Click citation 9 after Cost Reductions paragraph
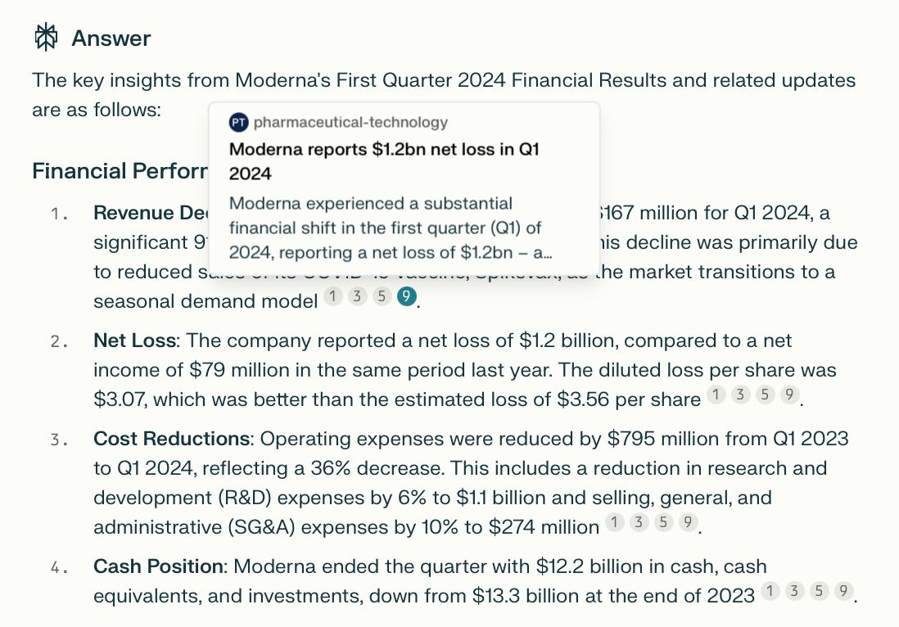This screenshot has height=627, width=899. tap(688, 522)
